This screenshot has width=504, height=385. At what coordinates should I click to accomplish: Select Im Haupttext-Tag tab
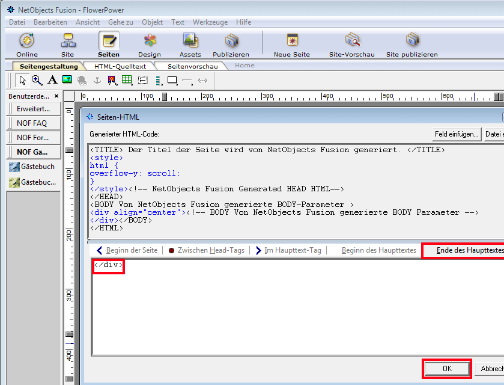pyautogui.click(x=288, y=250)
